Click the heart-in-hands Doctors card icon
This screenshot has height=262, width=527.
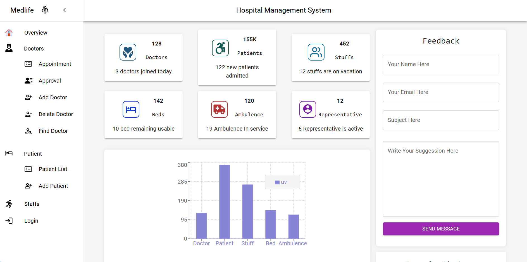[128, 52]
